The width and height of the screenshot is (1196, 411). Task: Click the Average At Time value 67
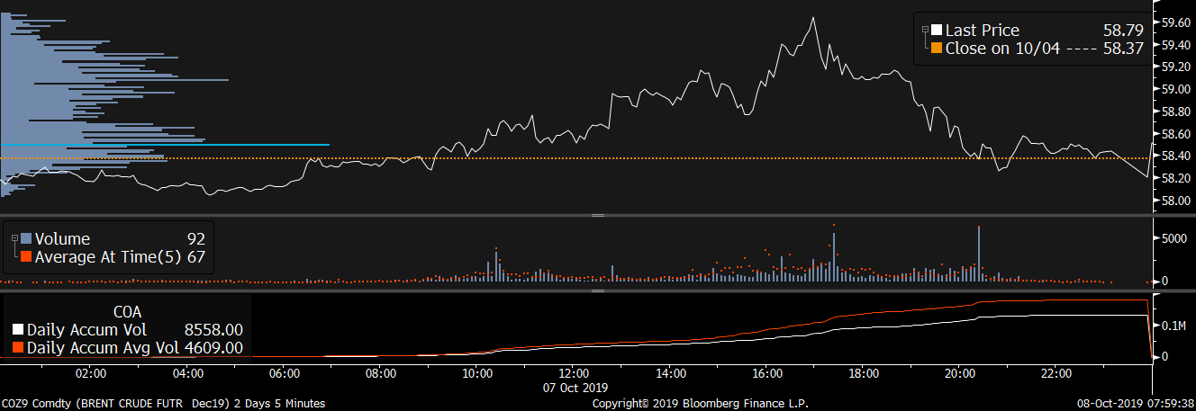[196, 257]
